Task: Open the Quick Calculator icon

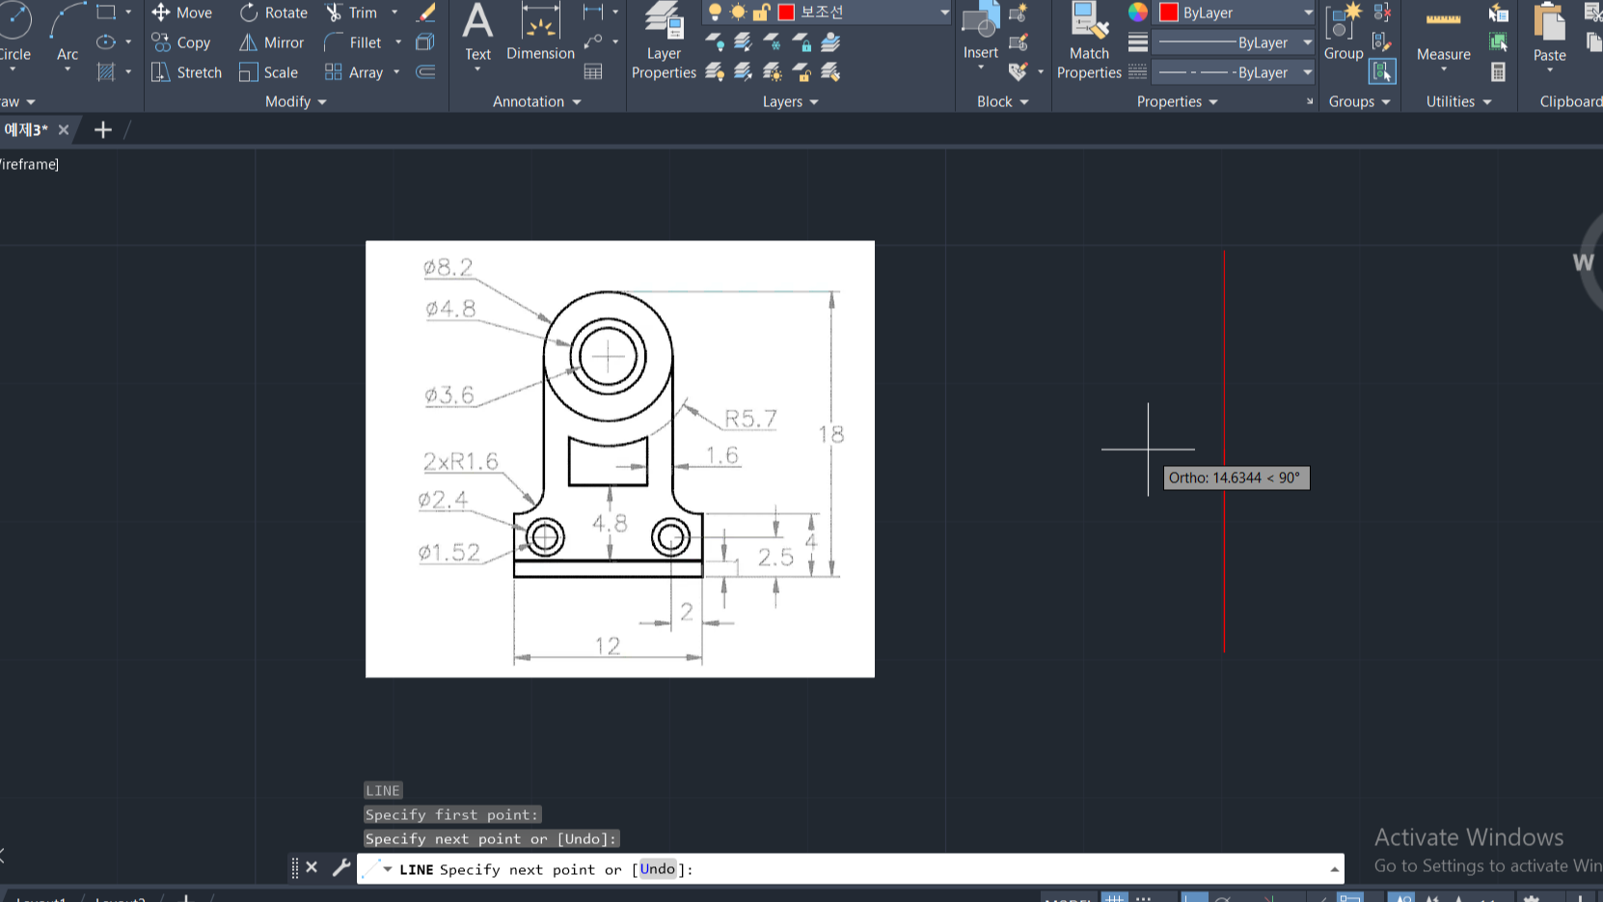Action: click(1498, 72)
